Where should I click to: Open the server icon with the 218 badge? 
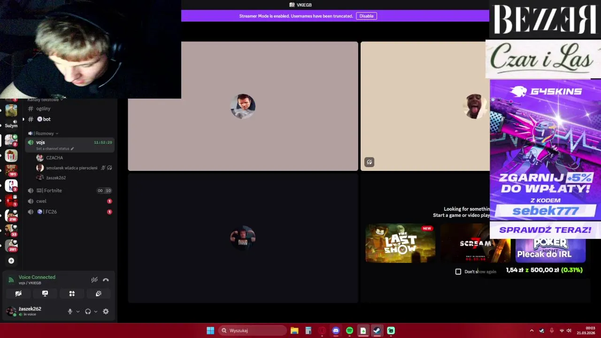click(11, 215)
